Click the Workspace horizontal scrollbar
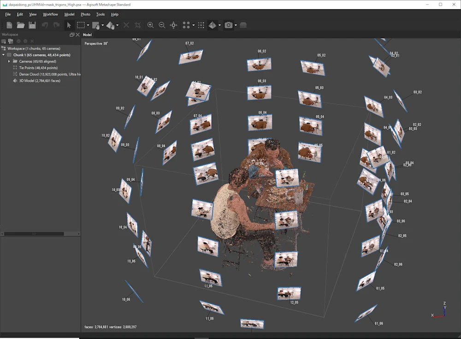The height and width of the screenshot is (339, 461). [34, 234]
